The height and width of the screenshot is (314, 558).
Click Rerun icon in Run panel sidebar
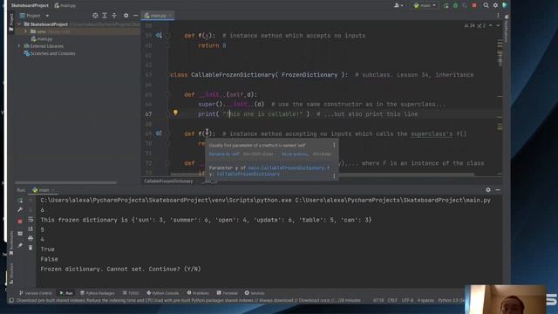[x=20, y=201]
